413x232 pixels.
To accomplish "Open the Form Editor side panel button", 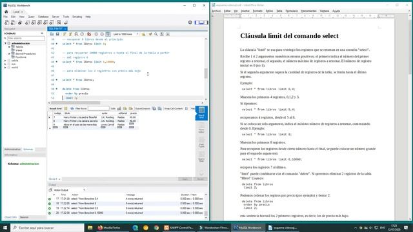I will [x=201, y=128].
